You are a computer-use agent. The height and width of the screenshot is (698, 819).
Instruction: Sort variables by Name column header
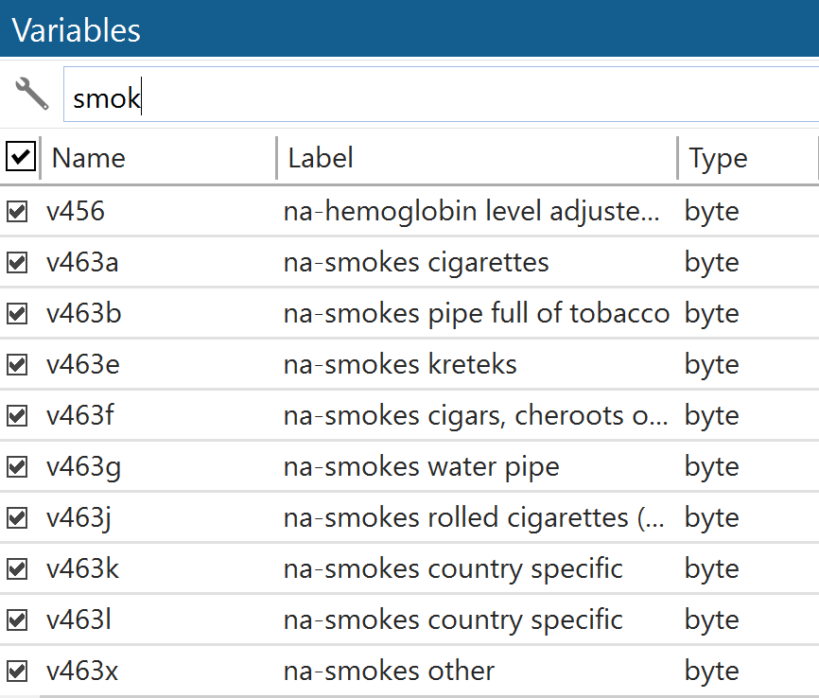89,158
